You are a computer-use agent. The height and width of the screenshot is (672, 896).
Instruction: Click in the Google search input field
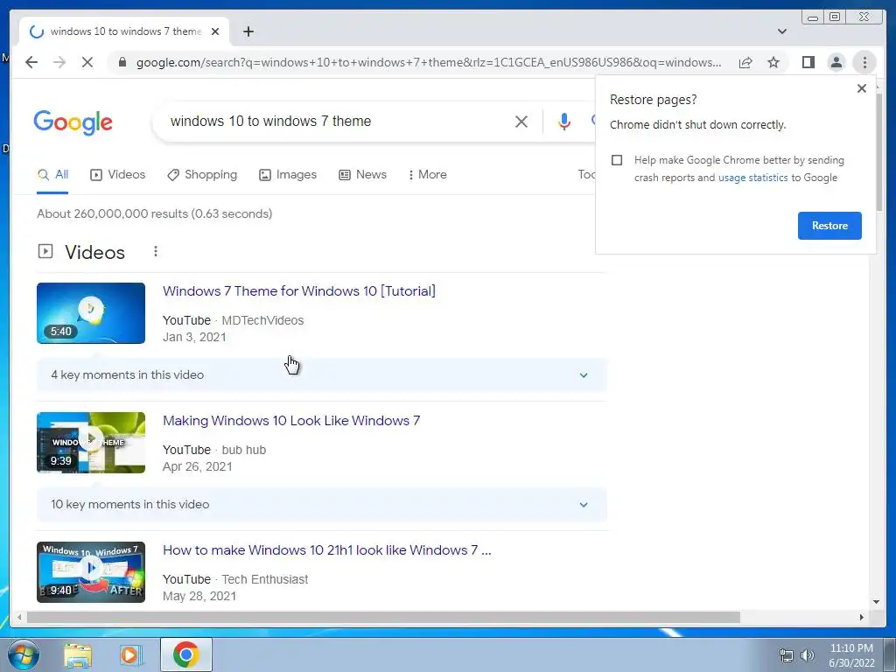[337, 121]
